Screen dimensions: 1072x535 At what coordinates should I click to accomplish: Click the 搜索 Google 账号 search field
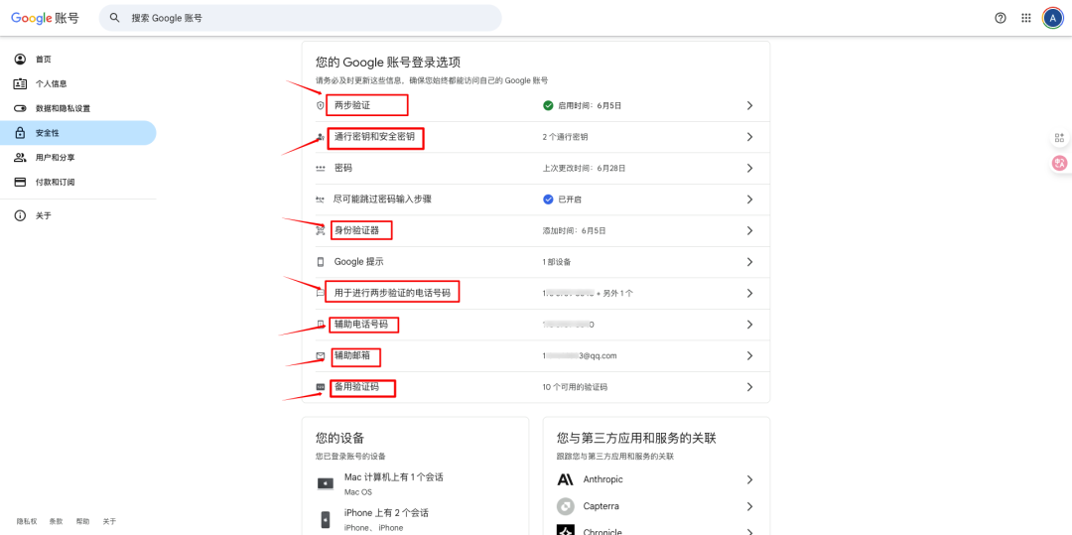tap(300, 18)
